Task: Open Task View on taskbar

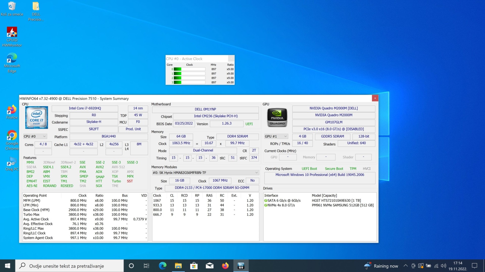Action: pyautogui.click(x=147, y=266)
